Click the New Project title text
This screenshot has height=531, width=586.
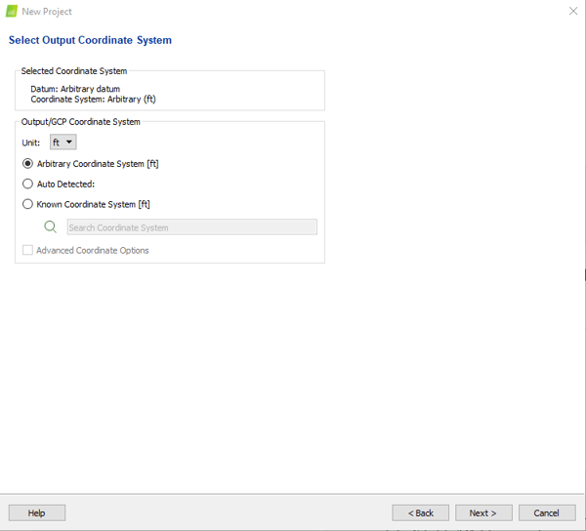47,12
